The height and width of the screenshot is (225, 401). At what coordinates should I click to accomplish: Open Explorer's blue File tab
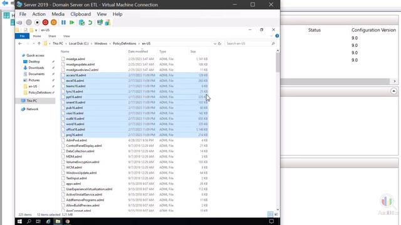pyautogui.click(x=23, y=36)
